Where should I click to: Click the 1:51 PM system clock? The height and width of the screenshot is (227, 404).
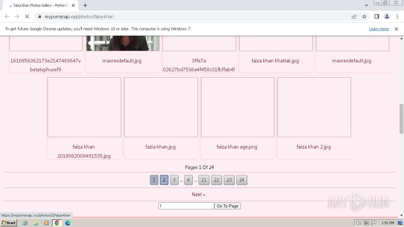coord(388,223)
